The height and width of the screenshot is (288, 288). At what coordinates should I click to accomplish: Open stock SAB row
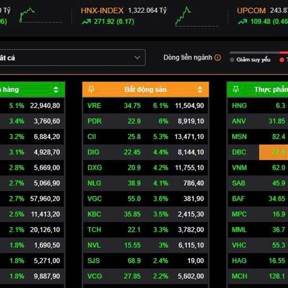click(x=258, y=183)
